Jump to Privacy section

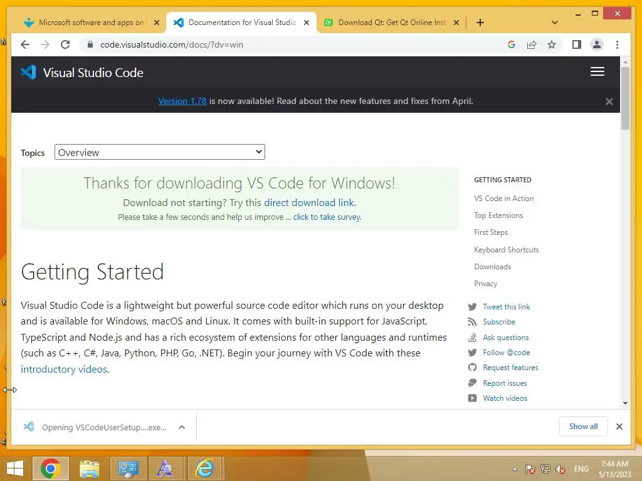[x=486, y=284]
